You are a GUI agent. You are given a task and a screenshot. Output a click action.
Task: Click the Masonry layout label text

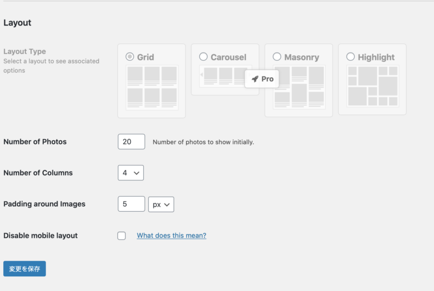point(302,58)
